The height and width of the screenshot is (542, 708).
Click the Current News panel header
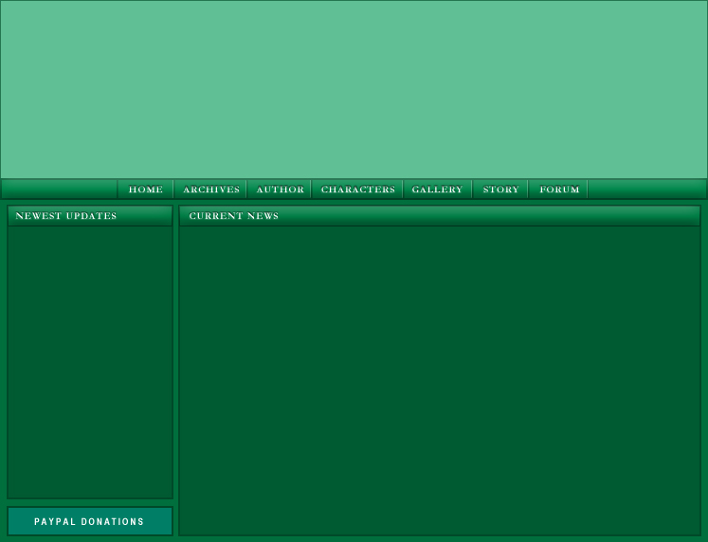click(x=440, y=216)
